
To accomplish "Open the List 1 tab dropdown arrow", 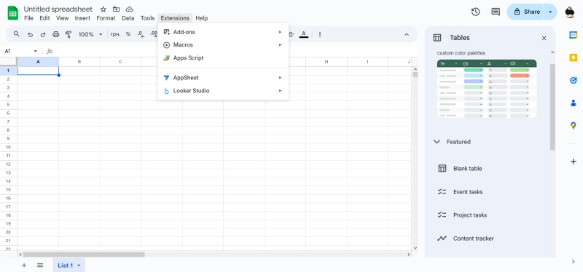I will 79,265.
